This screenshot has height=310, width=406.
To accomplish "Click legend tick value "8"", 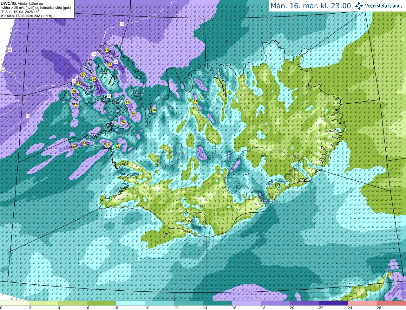I will tap(117, 308).
